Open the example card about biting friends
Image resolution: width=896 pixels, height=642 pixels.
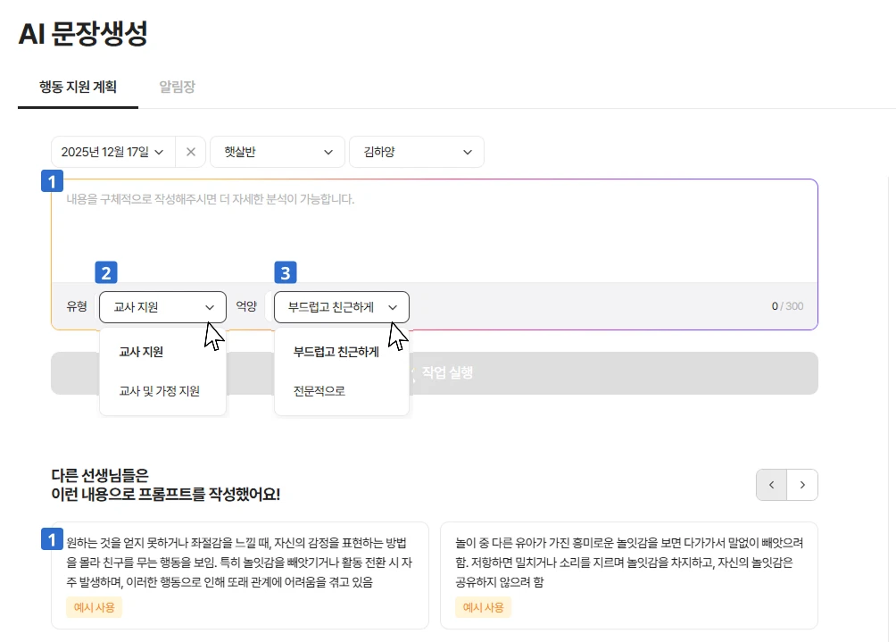[x=239, y=563]
